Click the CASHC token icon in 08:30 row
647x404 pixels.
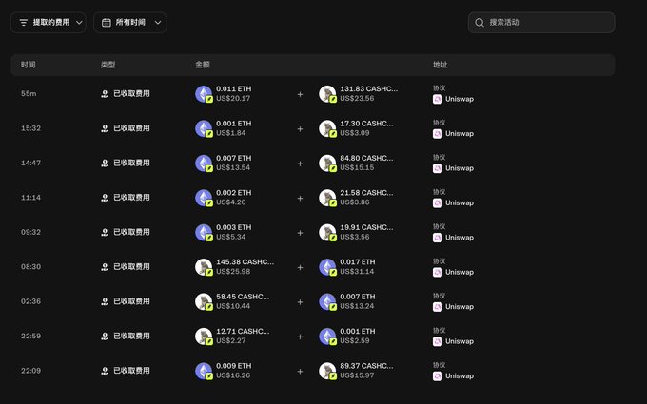coord(204,267)
